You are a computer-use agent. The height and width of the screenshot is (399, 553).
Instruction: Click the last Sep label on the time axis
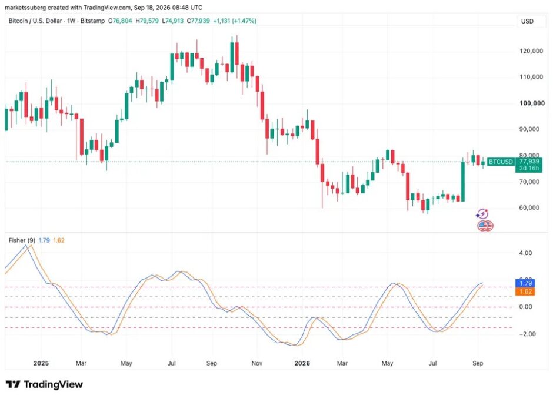tap(478, 363)
